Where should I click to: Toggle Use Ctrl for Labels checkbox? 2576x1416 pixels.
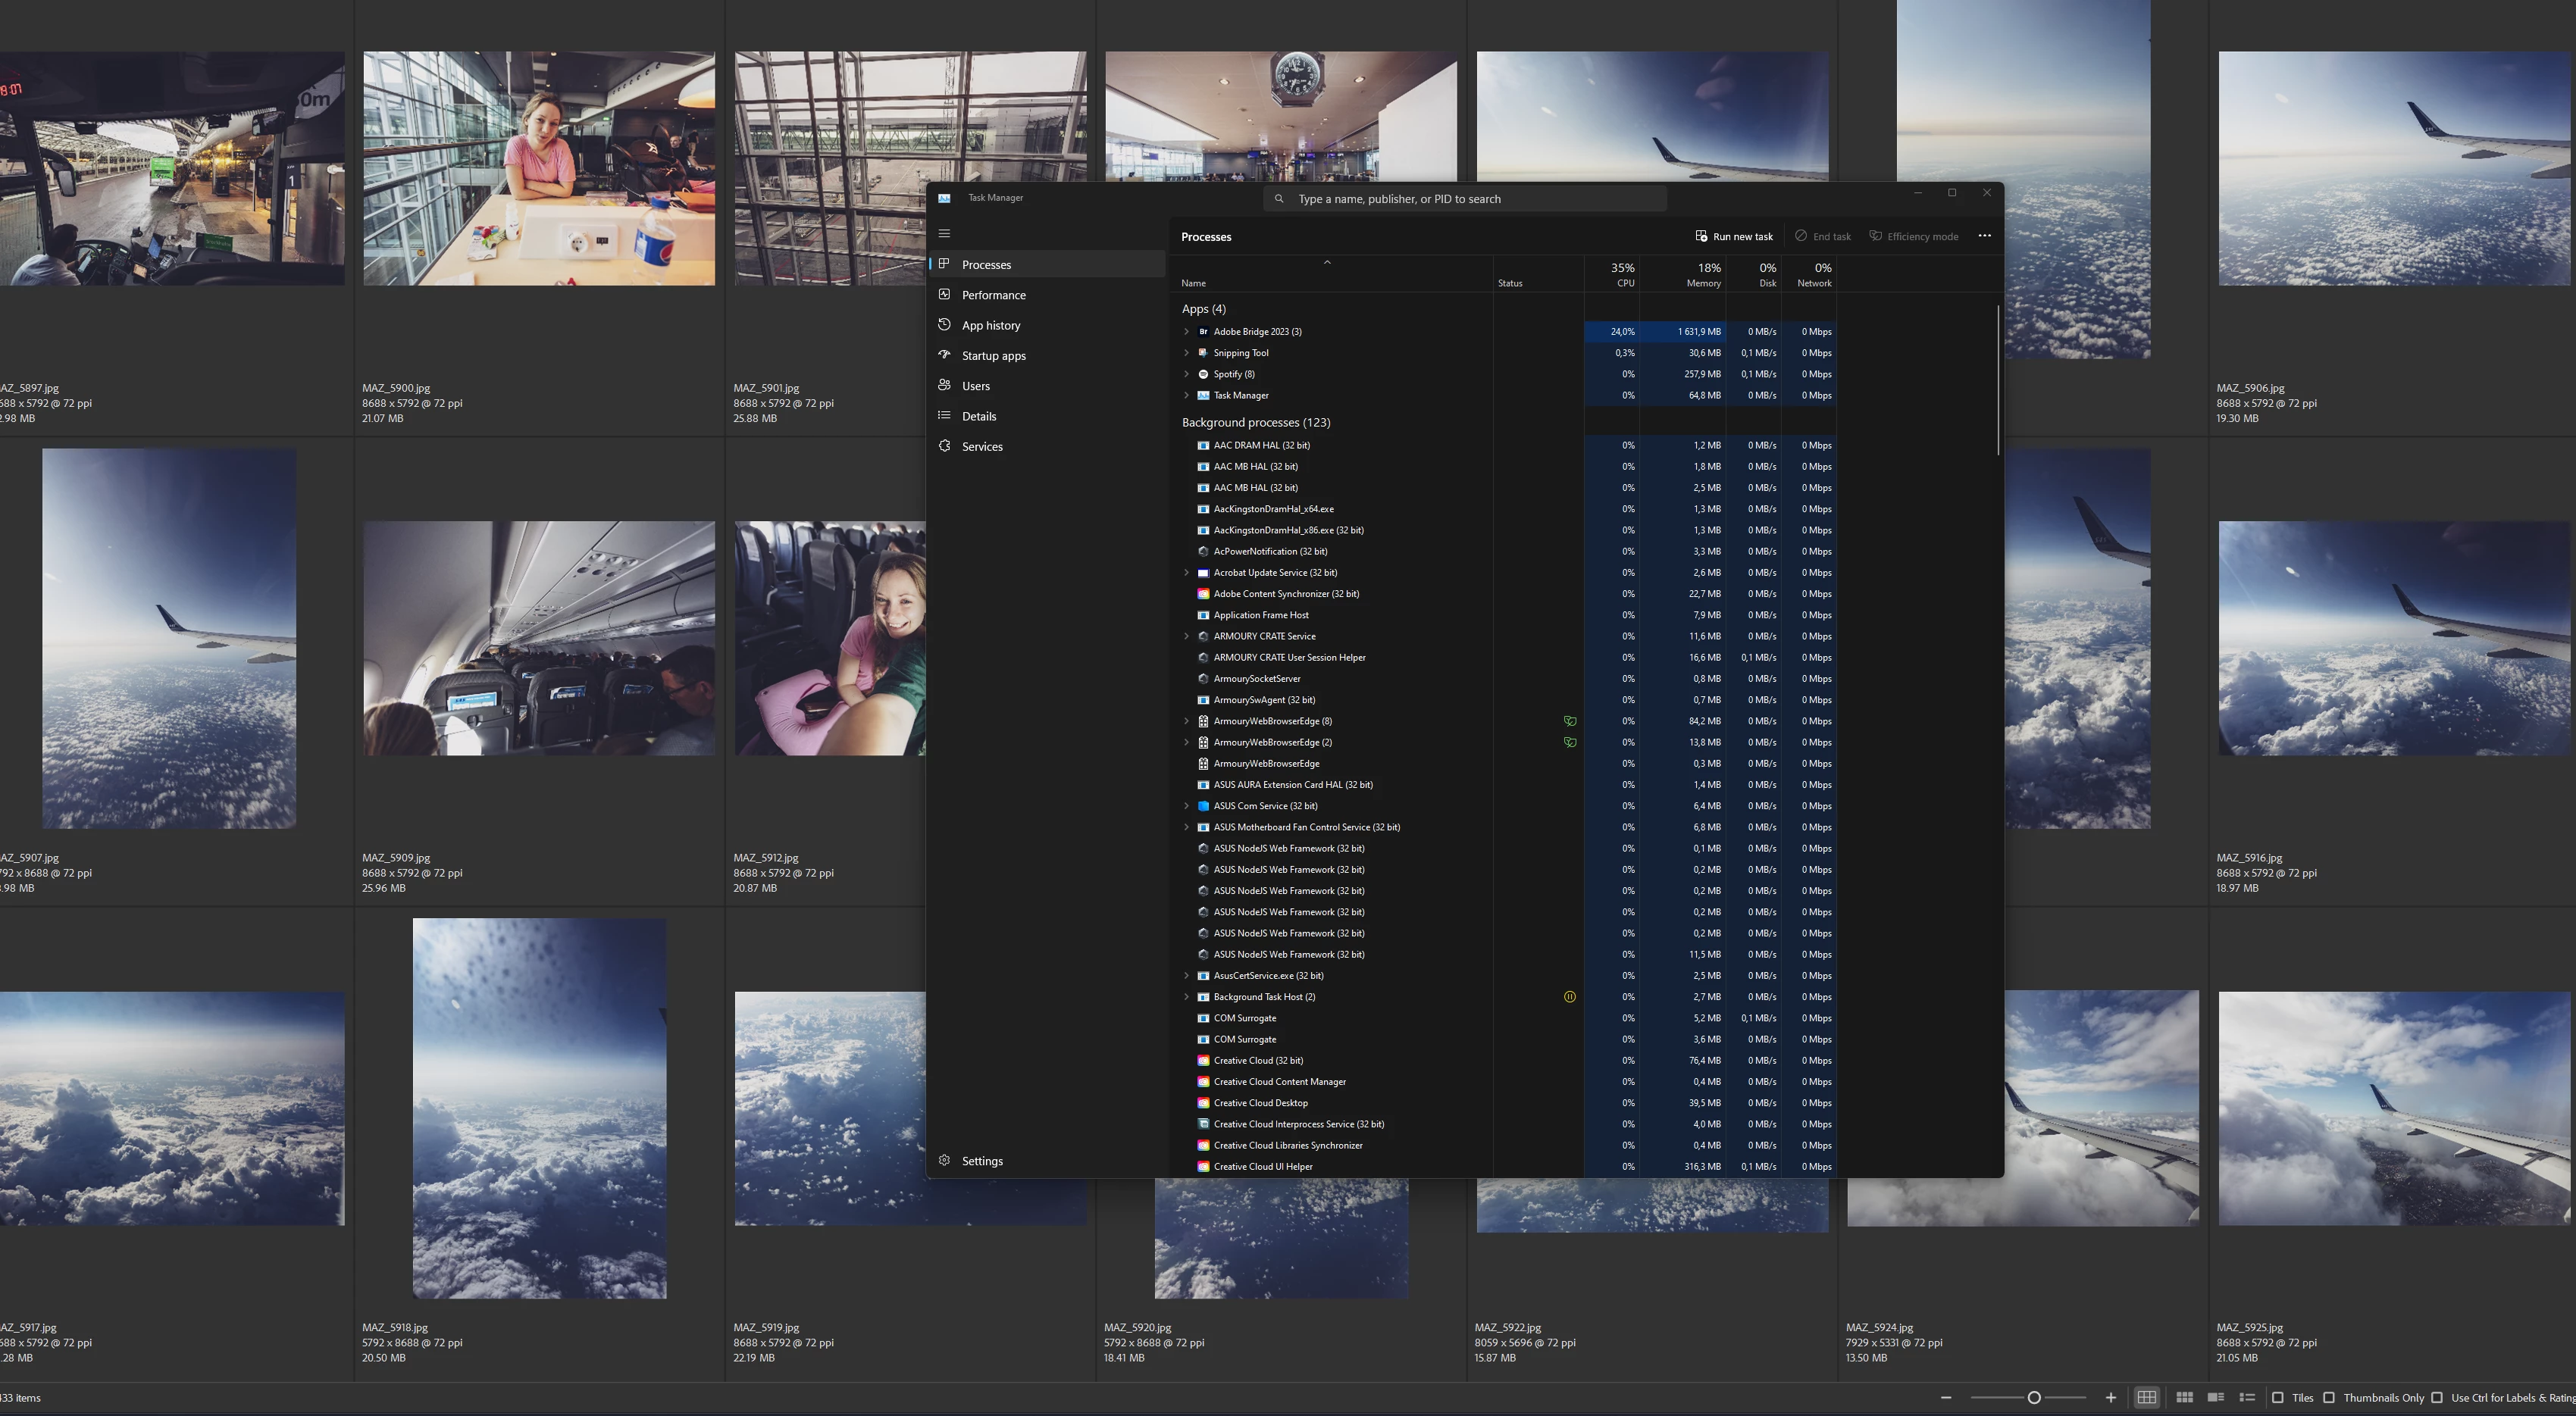(2437, 1398)
